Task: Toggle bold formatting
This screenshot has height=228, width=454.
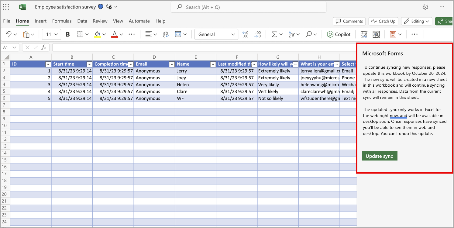Action: click(x=67, y=34)
